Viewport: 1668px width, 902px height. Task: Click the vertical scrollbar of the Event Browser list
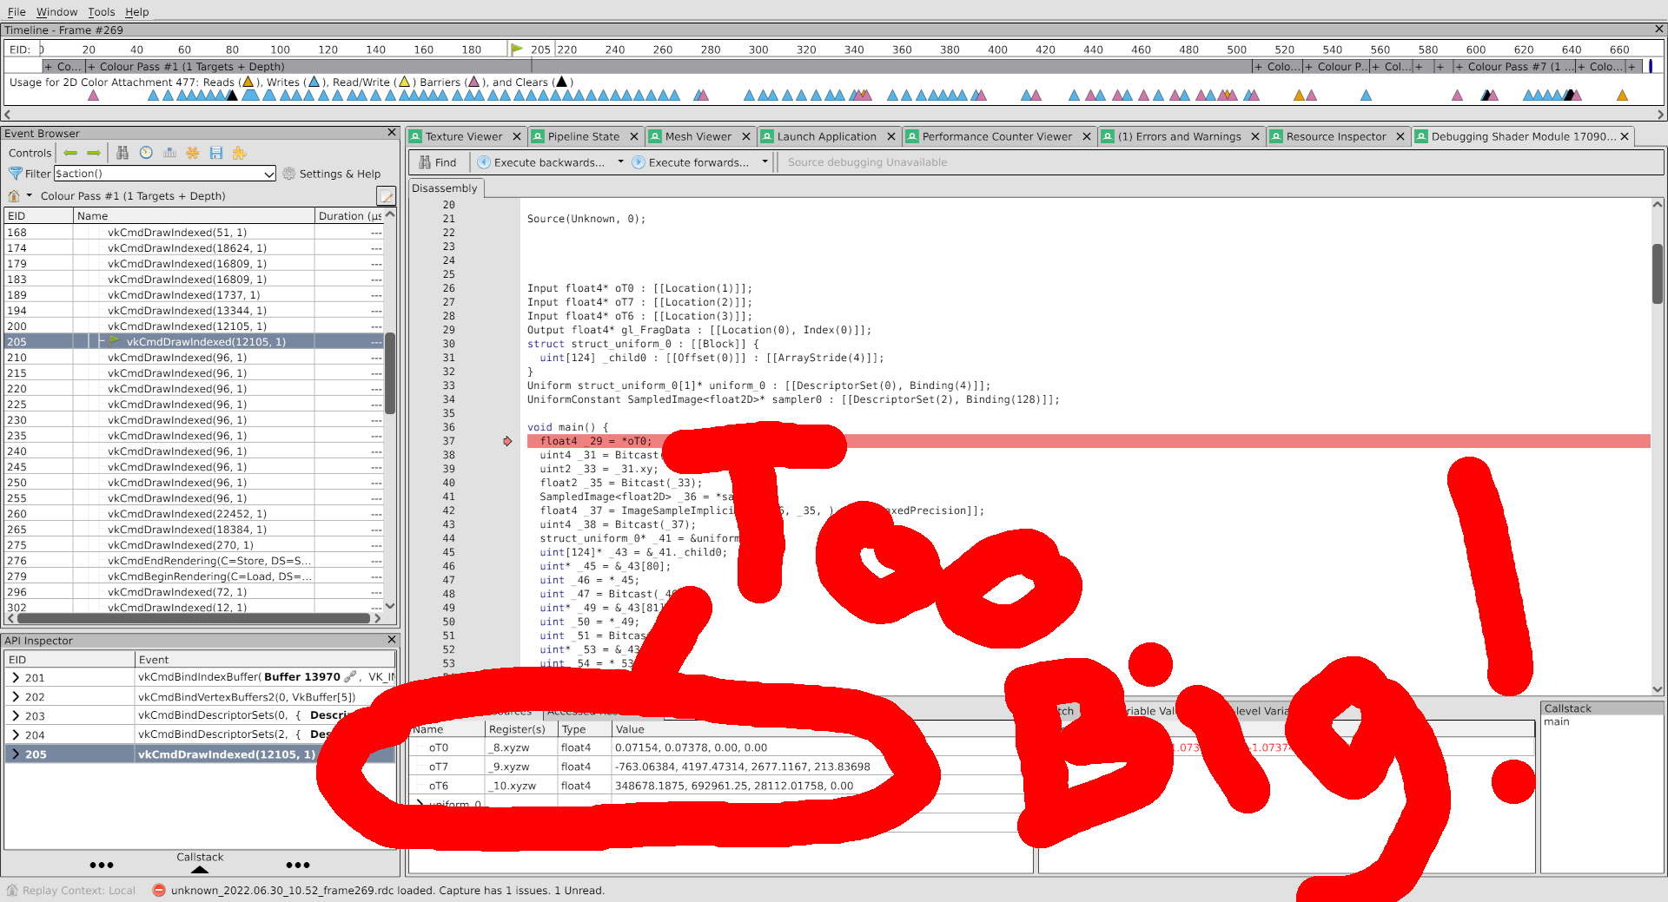[x=390, y=373]
